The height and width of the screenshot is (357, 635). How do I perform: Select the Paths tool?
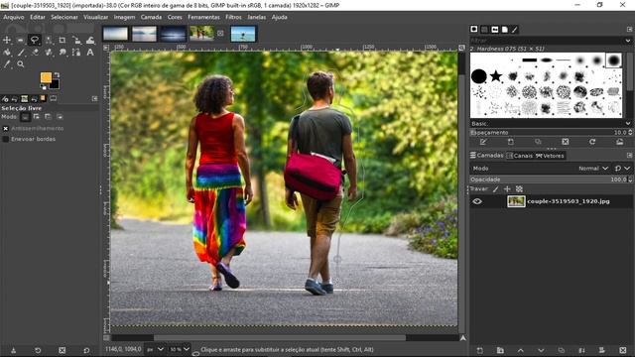76,53
